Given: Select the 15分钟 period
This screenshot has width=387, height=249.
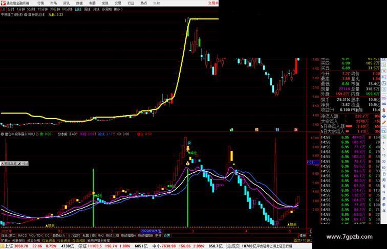Looking at the screenshot, I should pyautogui.click(x=42, y=9).
